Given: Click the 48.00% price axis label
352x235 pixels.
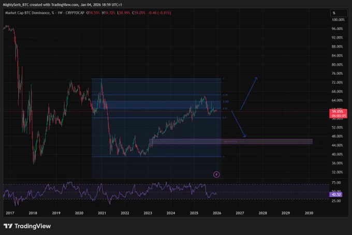Looking at the screenshot, I should tap(337, 136).
